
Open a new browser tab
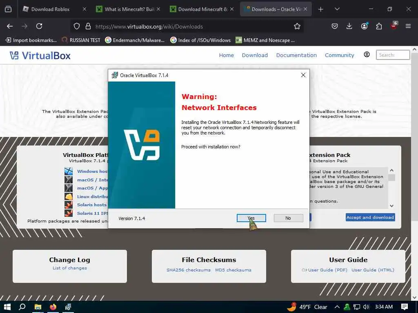[321, 9]
